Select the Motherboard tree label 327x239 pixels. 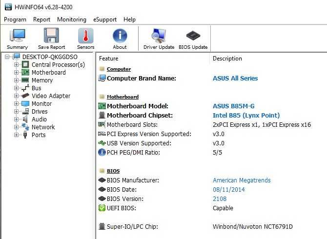point(49,73)
